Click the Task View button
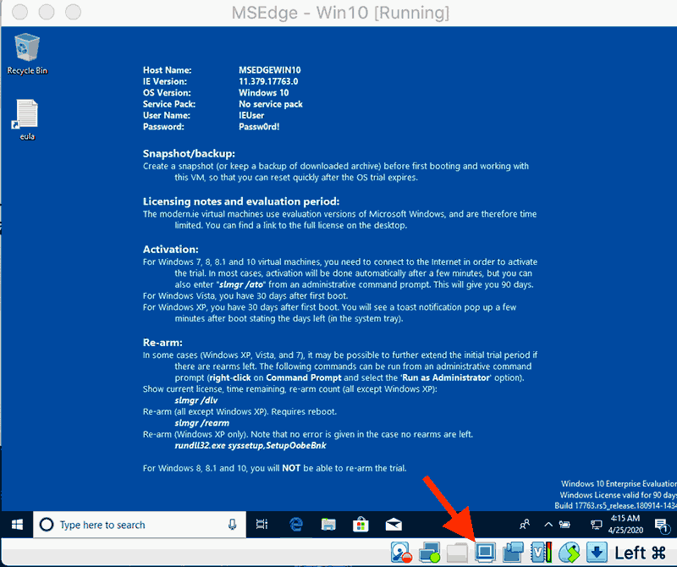 point(262,525)
